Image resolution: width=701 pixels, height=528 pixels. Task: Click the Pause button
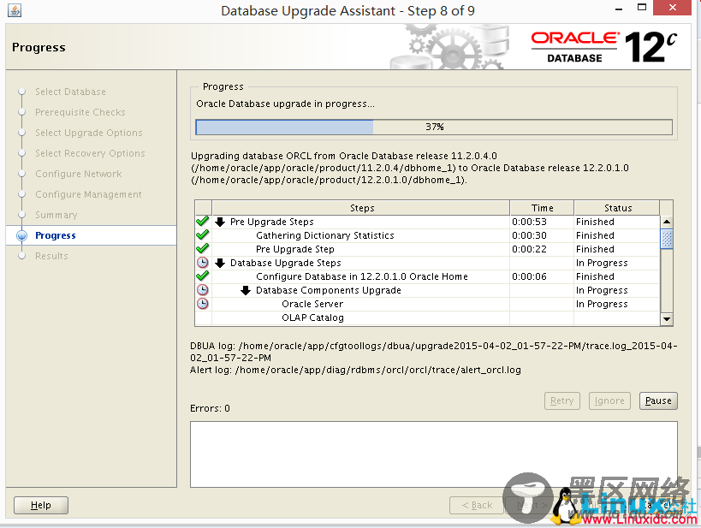pyautogui.click(x=658, y=400)
